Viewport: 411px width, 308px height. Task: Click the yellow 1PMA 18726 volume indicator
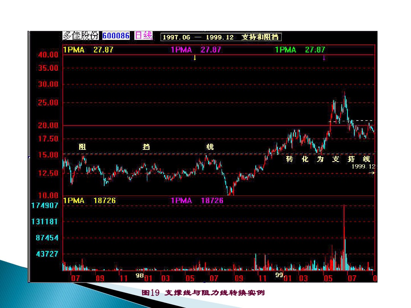coord(89,201)
